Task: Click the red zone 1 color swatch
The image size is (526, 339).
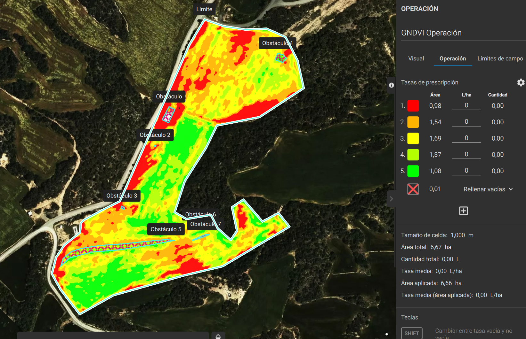Action: click(x=413, y=106)
